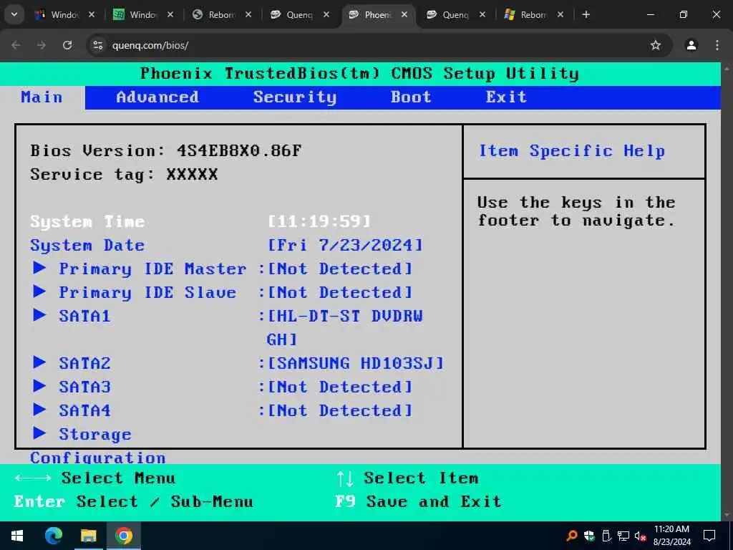Switch to the Reborn tab with Windows flag favicon
Viewport: 733px width, 550px height.
pos(533,15)
